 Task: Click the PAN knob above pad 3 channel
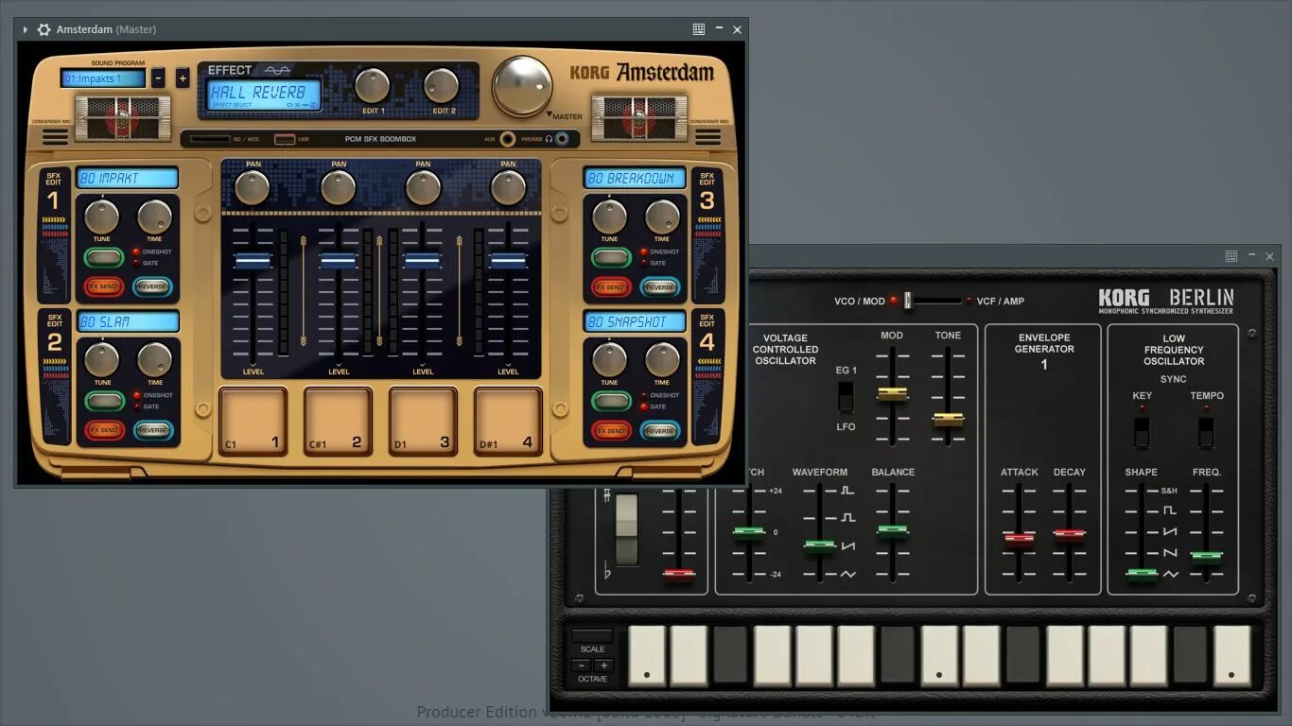coord(423,188)
